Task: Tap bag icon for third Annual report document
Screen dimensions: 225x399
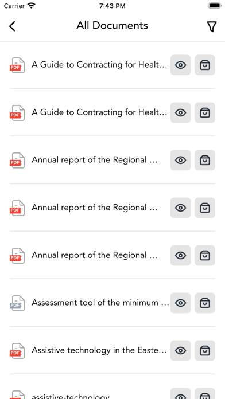Action: coord(205,255)
